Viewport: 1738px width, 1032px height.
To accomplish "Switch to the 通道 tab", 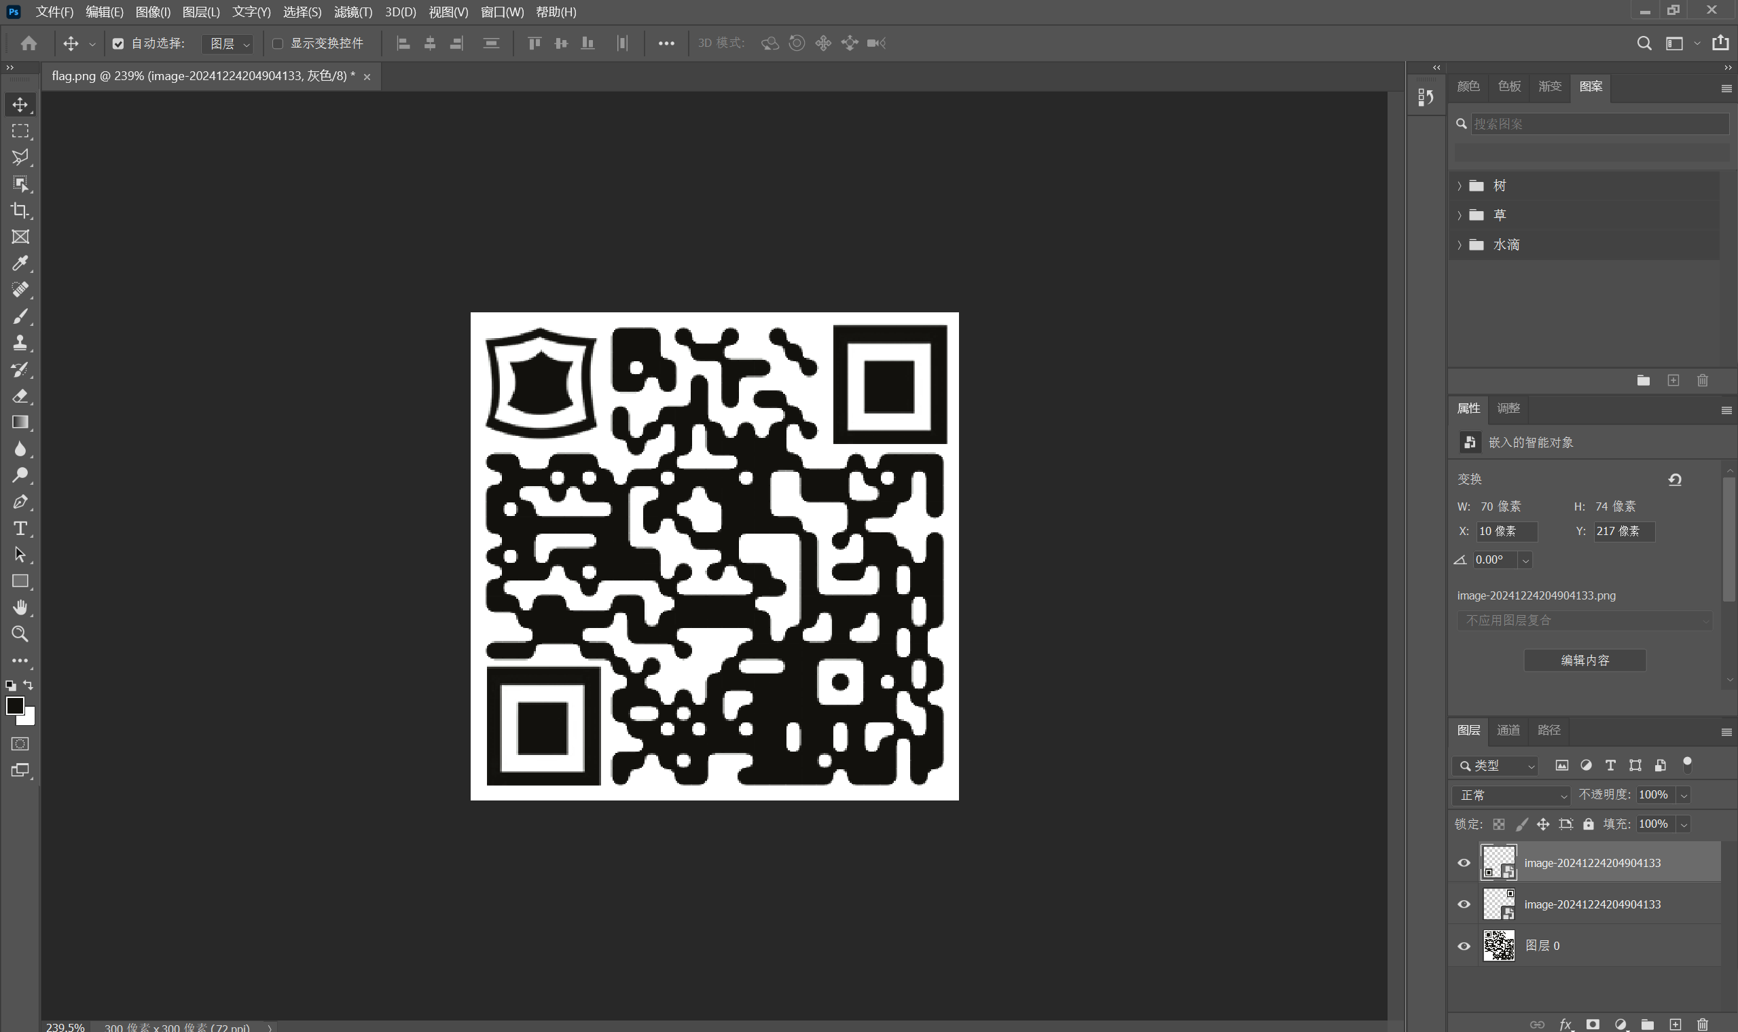I will pos(1508,730).
